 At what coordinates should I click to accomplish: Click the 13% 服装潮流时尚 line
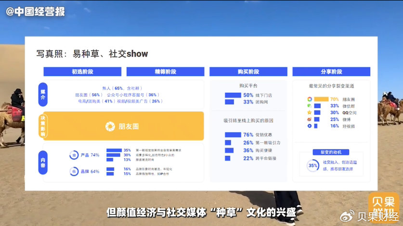click(x=139, y=160)
